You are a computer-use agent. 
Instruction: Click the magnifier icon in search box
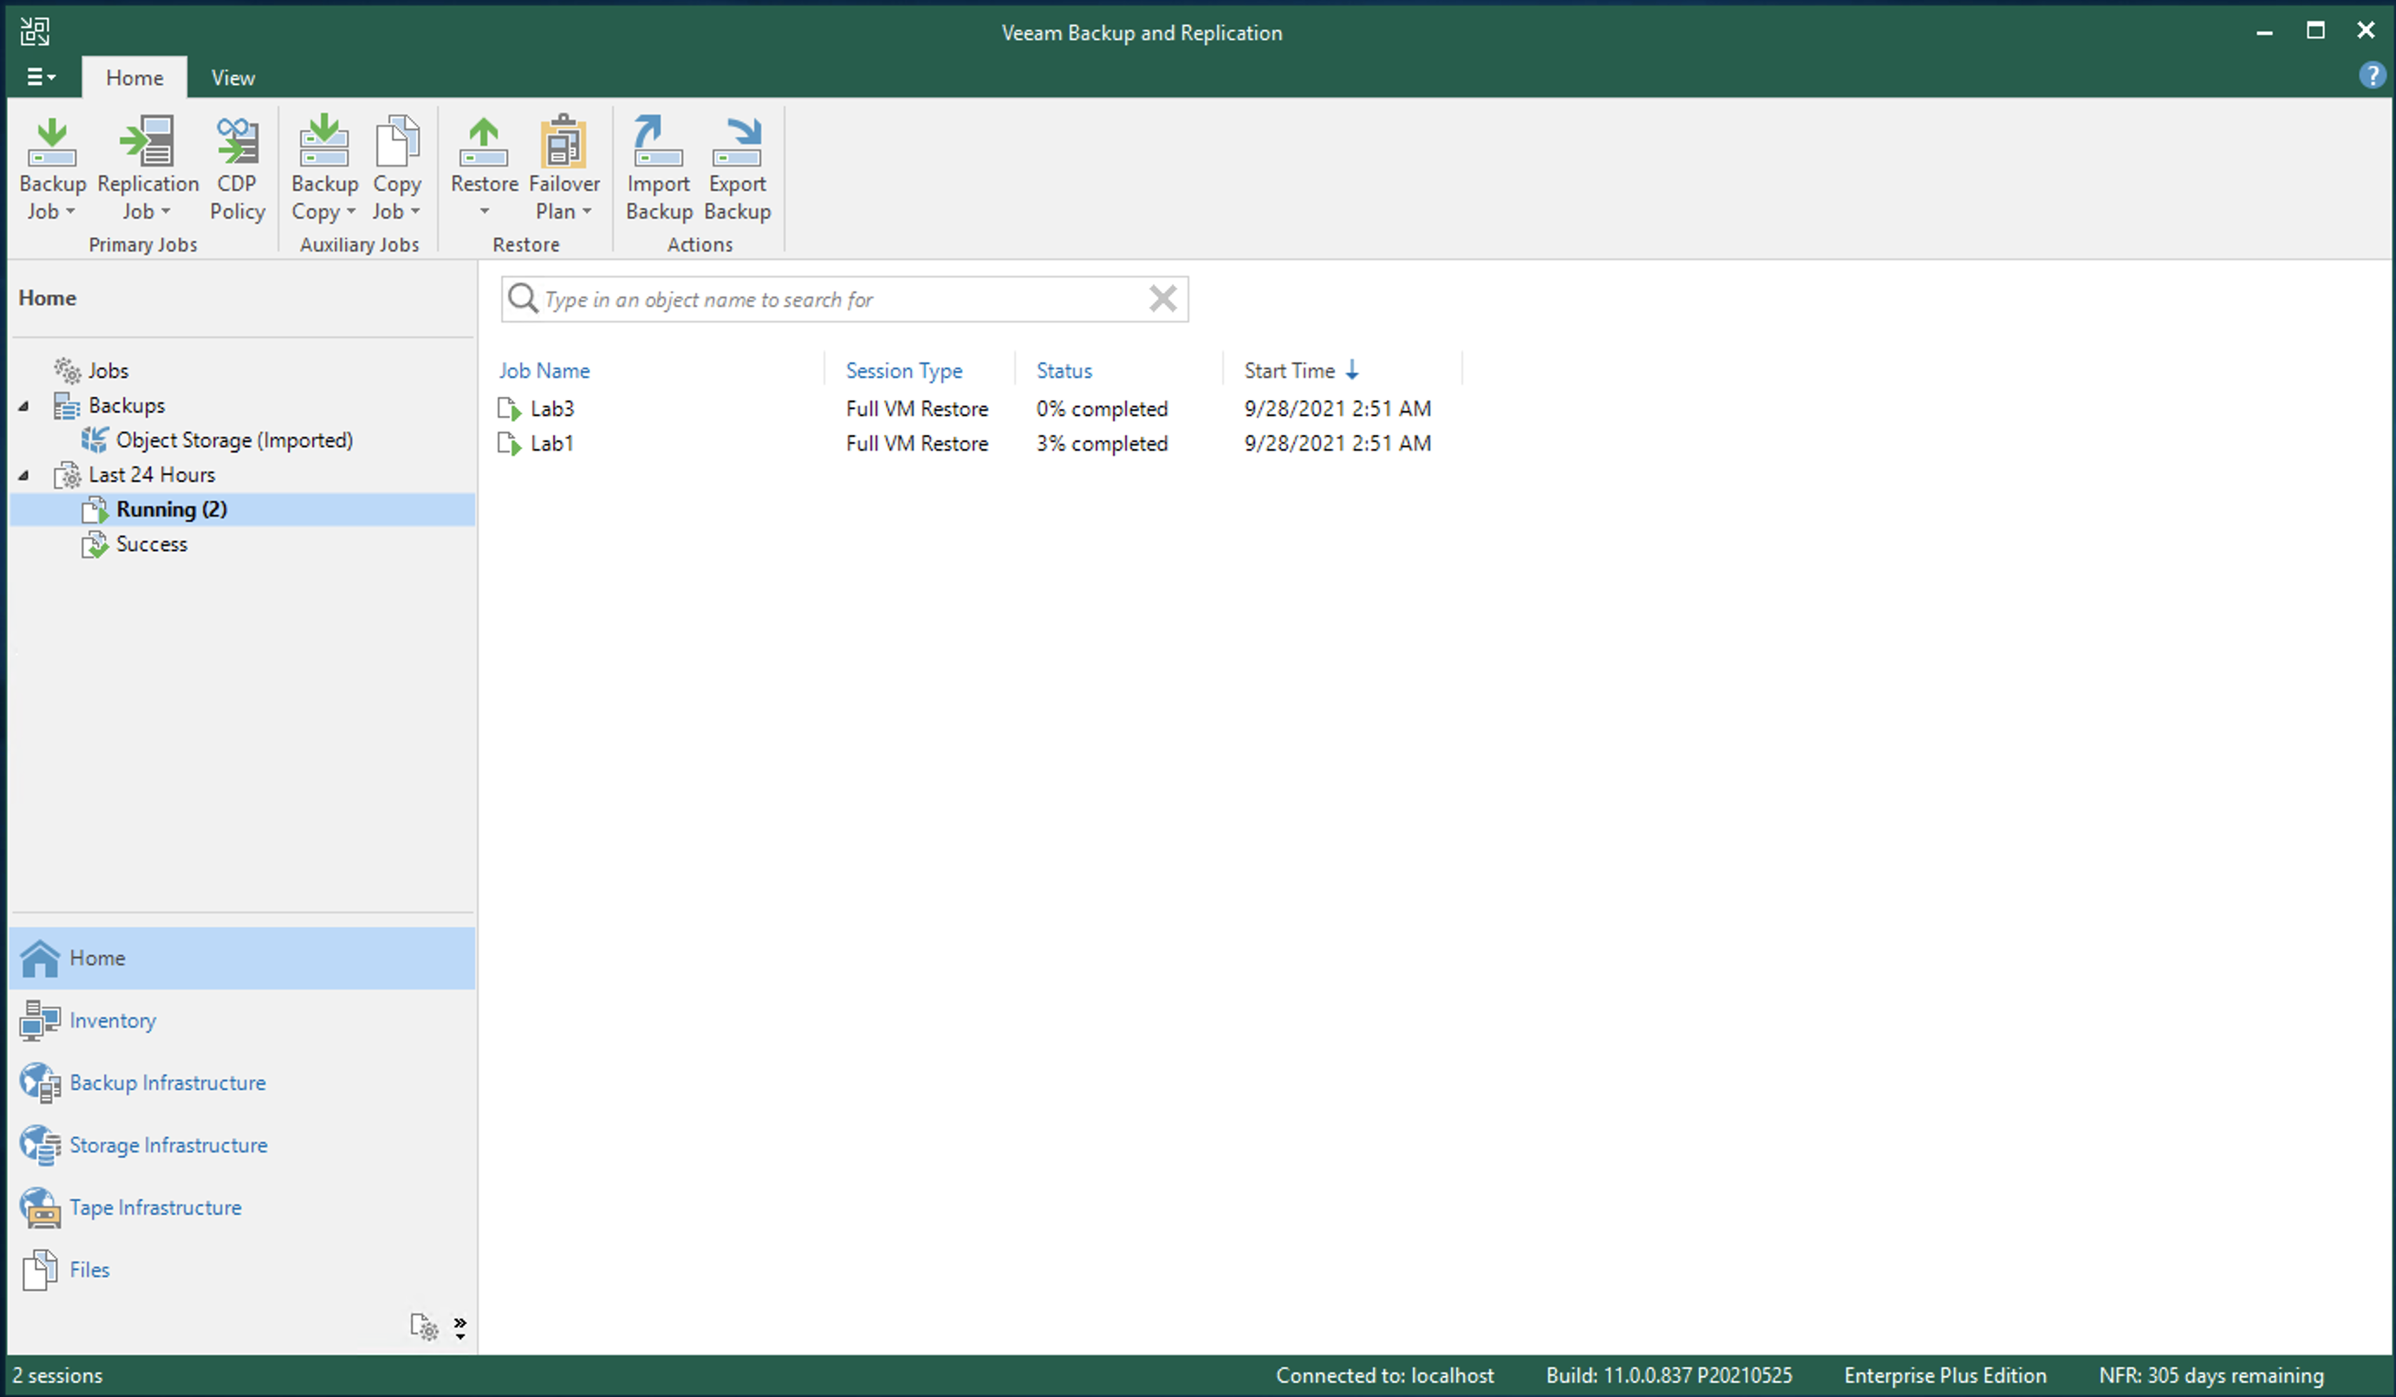[523, 298]
